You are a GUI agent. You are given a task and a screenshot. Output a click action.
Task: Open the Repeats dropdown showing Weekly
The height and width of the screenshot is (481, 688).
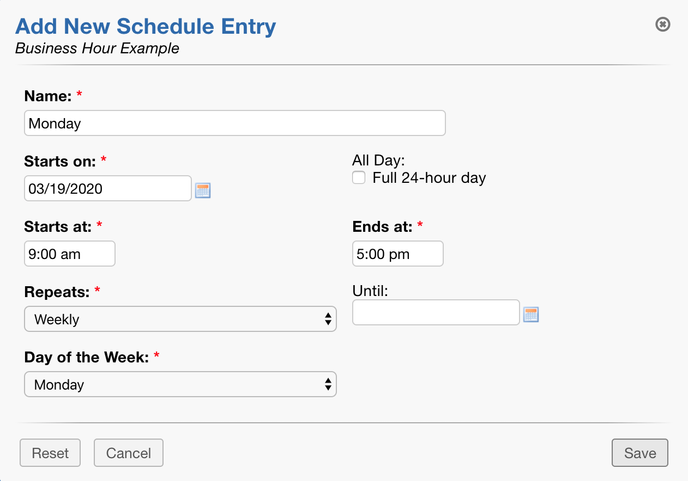point(180,319)
